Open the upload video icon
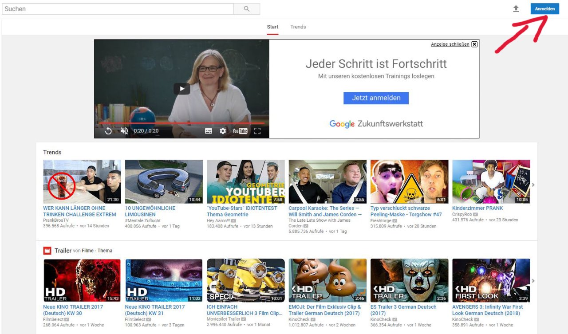The height and width of the screenshot is (334, 568). [x=516, y=9]
